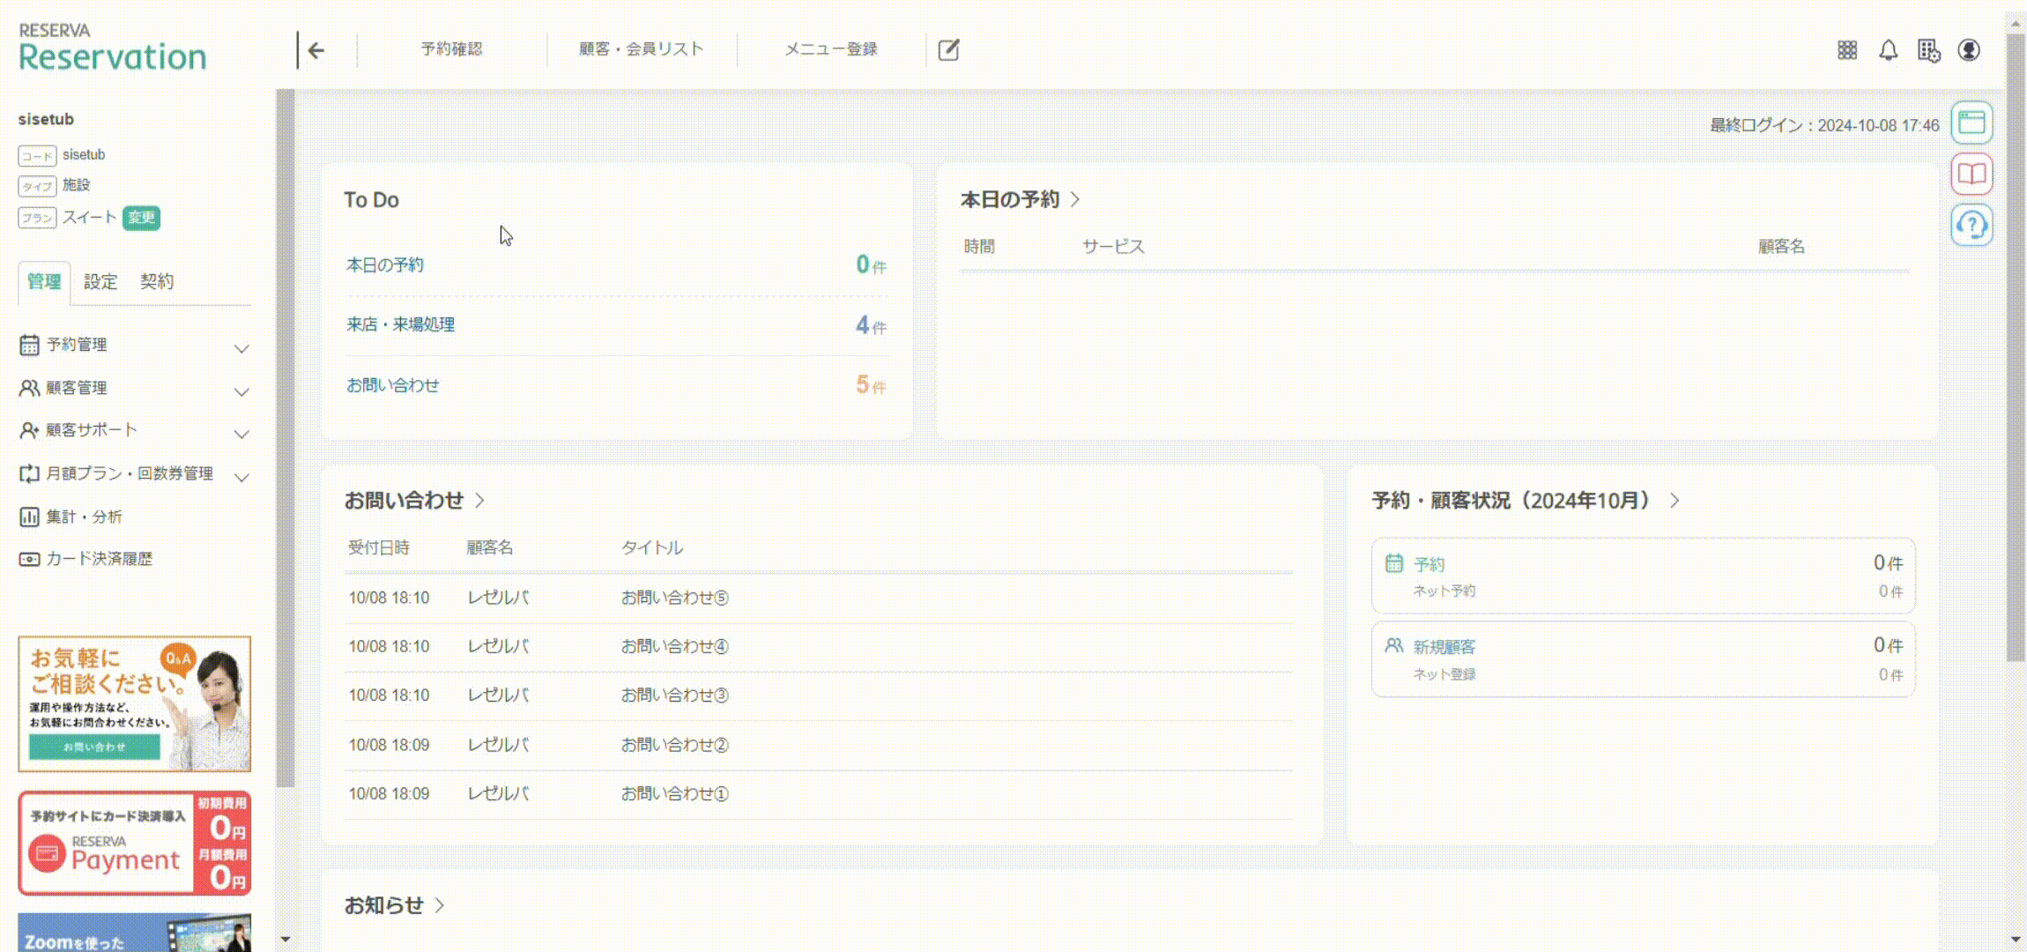
Task: Click the RESERVA Reservation logo
Action: click(112, 48)
